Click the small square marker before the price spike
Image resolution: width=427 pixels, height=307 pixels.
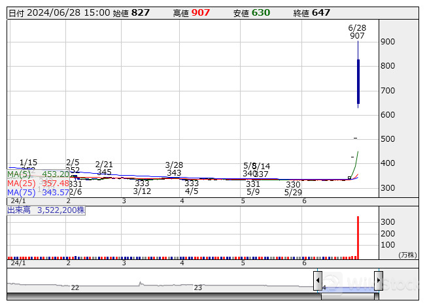coord(349,178)
